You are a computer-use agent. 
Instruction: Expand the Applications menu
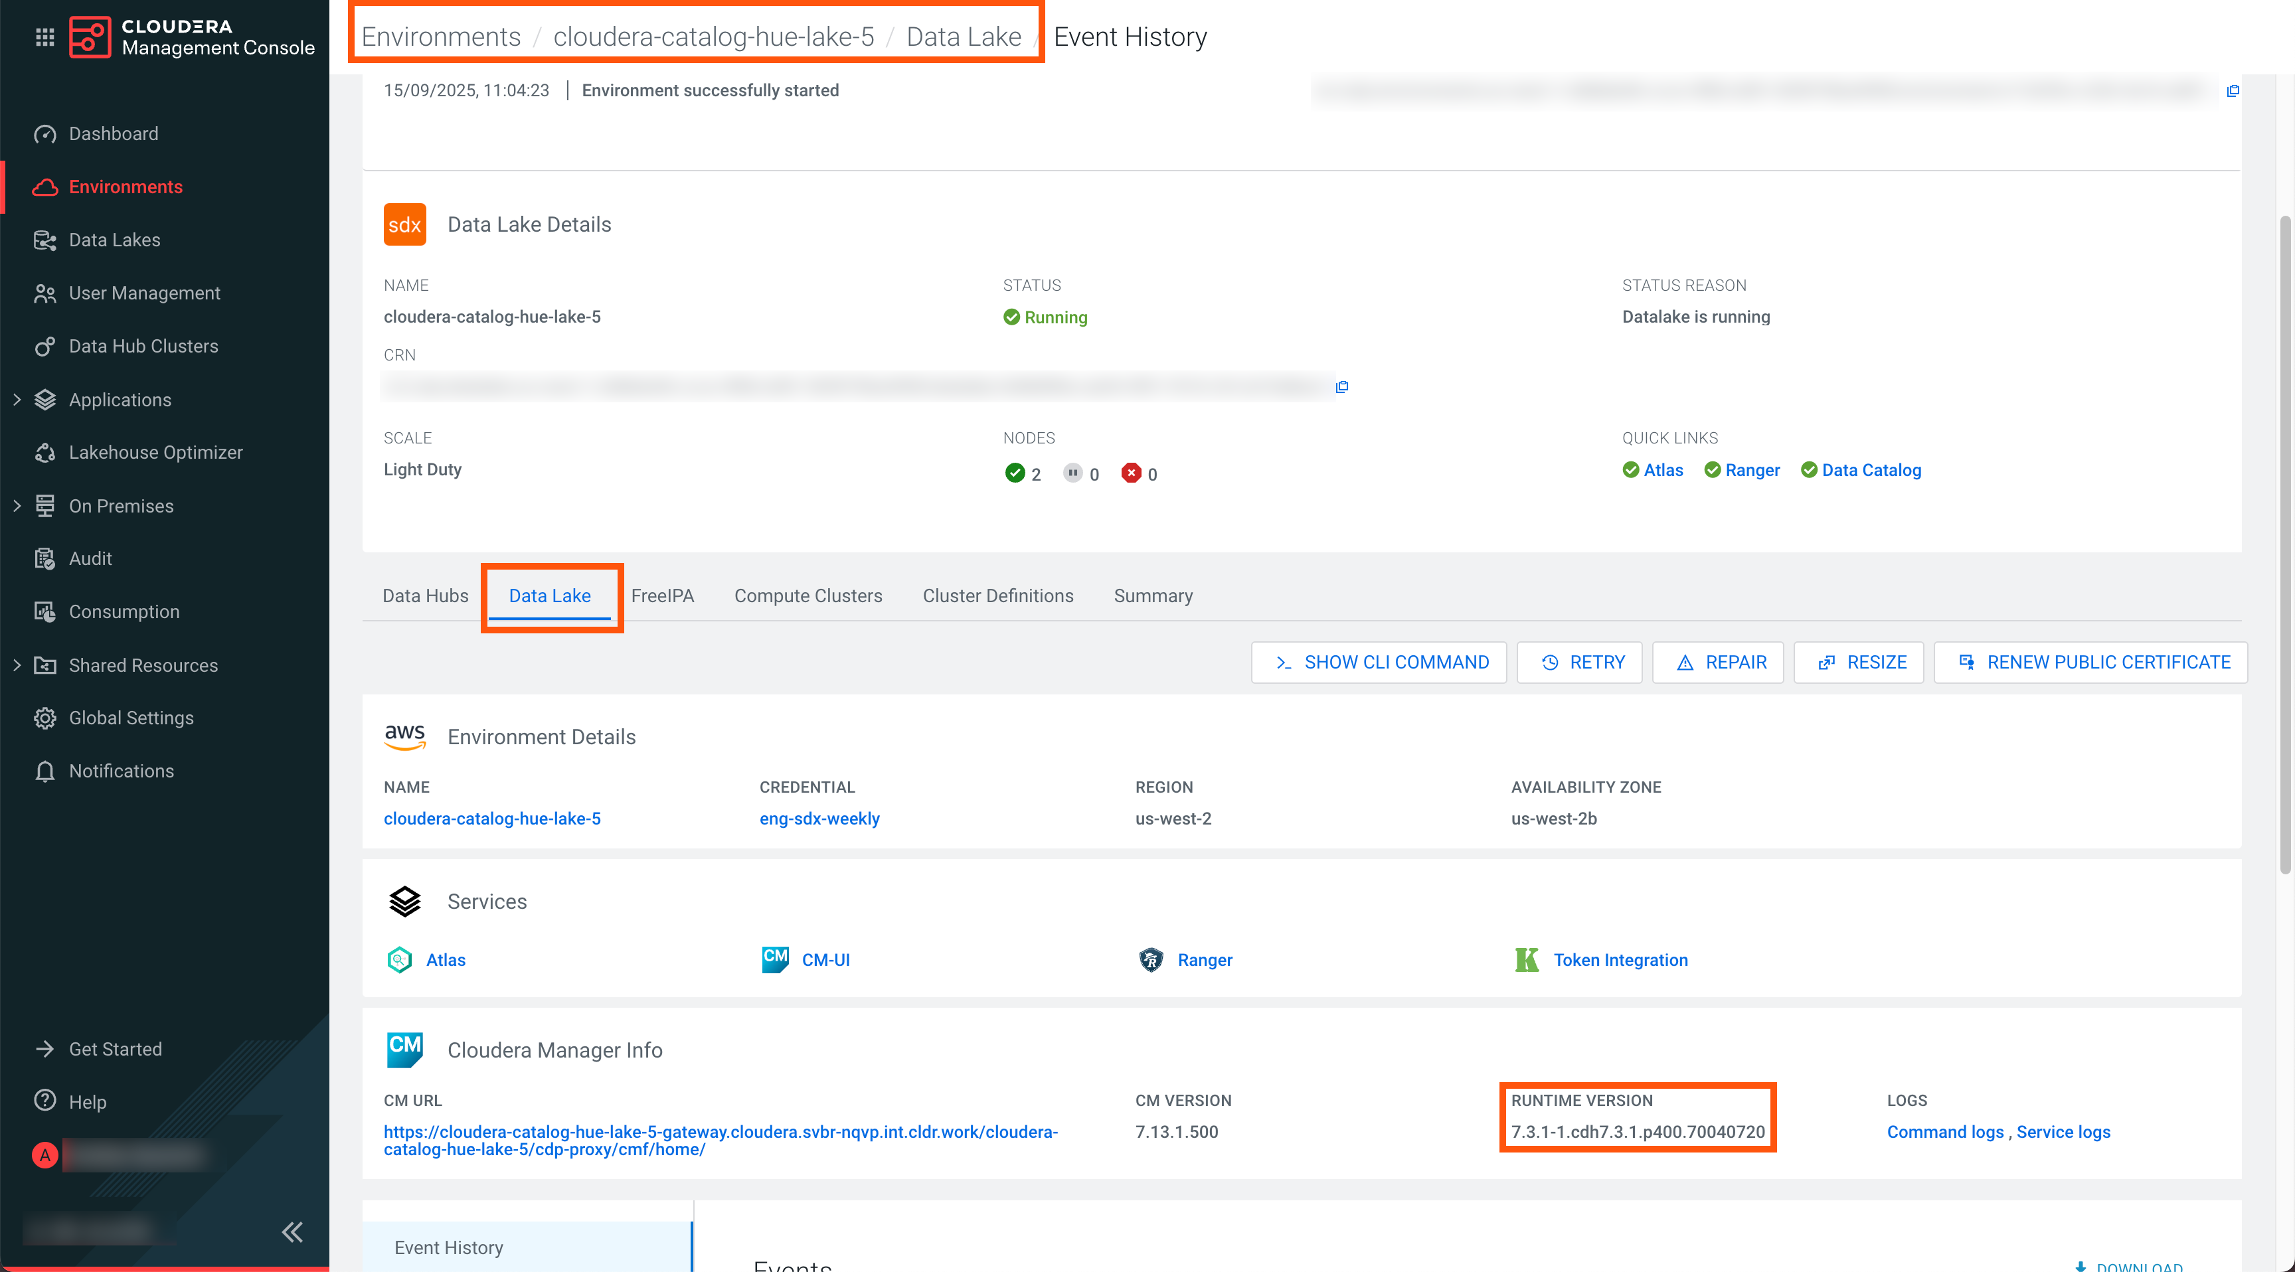pyautogui.click(x=17, y=400)
